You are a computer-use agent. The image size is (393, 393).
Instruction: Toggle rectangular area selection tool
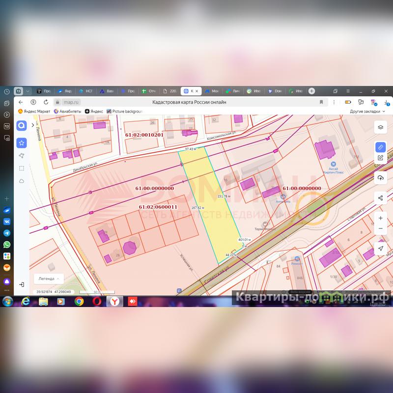(22, 168)
